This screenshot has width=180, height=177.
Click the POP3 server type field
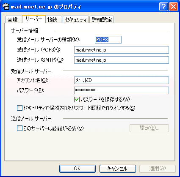[x=108, y=40]
